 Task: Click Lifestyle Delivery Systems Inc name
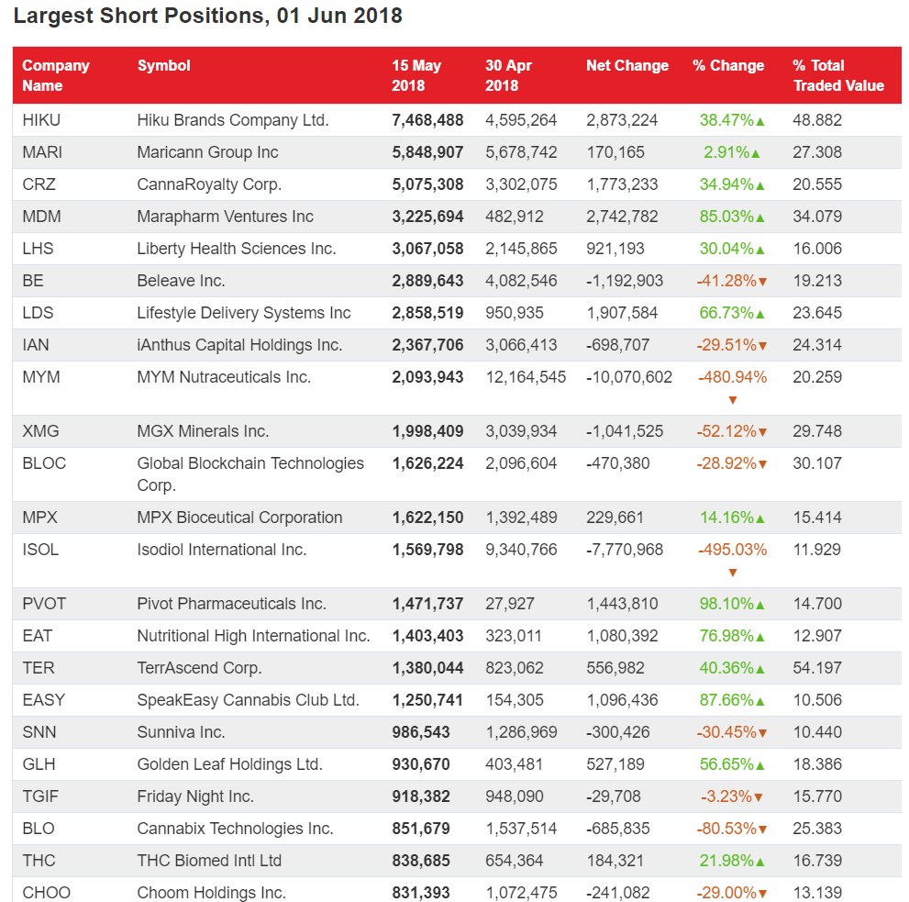pyautogui.click(x=244, y=313)
